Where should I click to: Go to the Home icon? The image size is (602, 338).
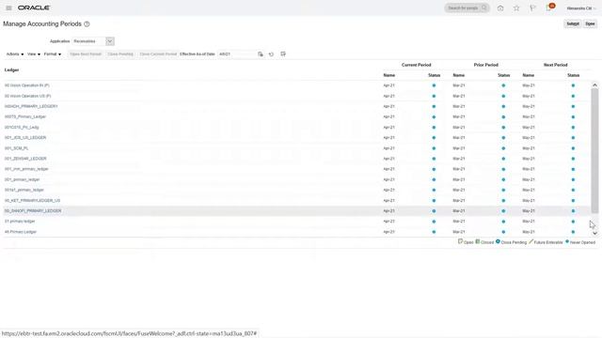500,8
